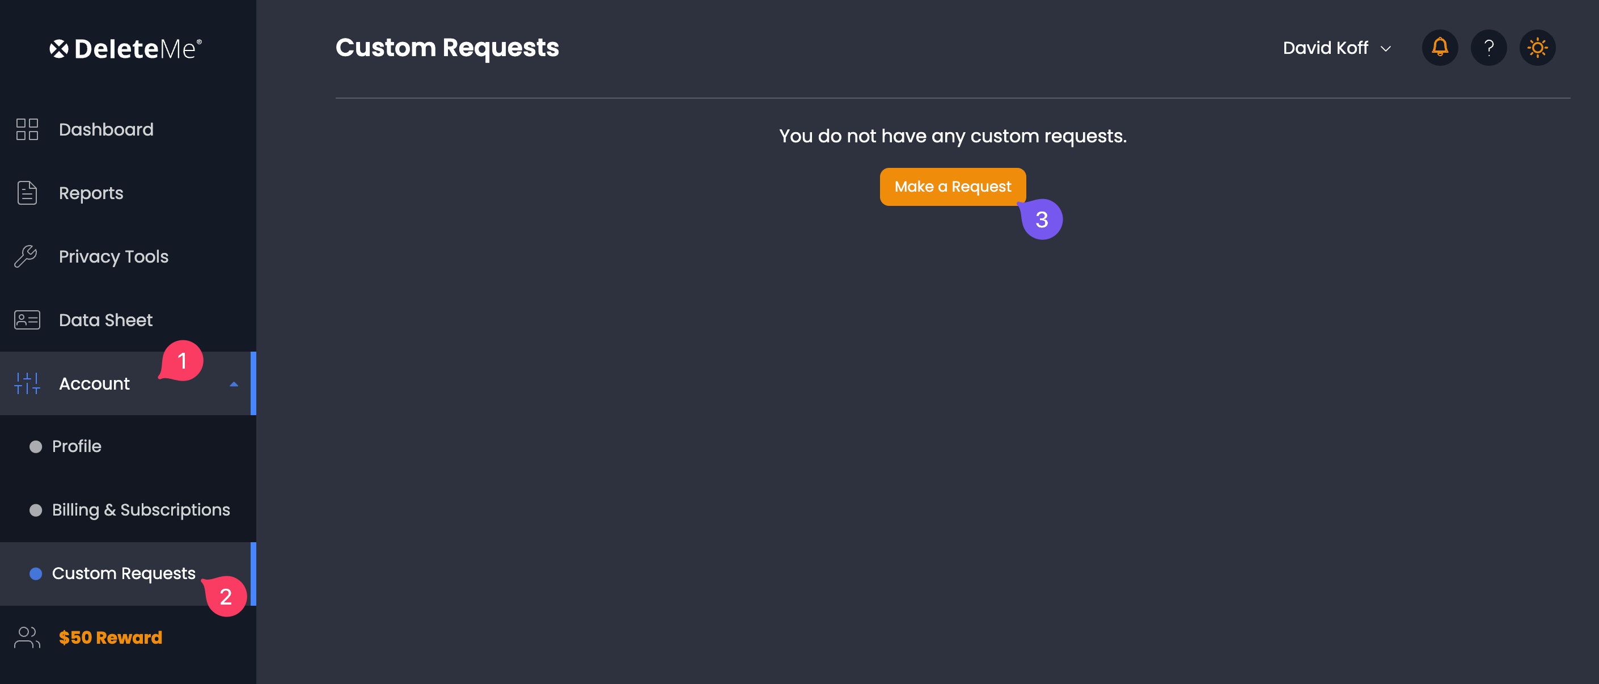
Task: Select the Custom Requests bullet indicator
Action: click(x=35, y=573)
